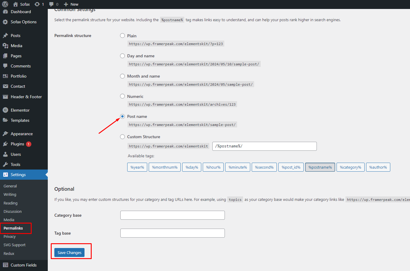Open Reading settings submenu item
The width and height of the screenshot is (410, 271).
[10, 203]
